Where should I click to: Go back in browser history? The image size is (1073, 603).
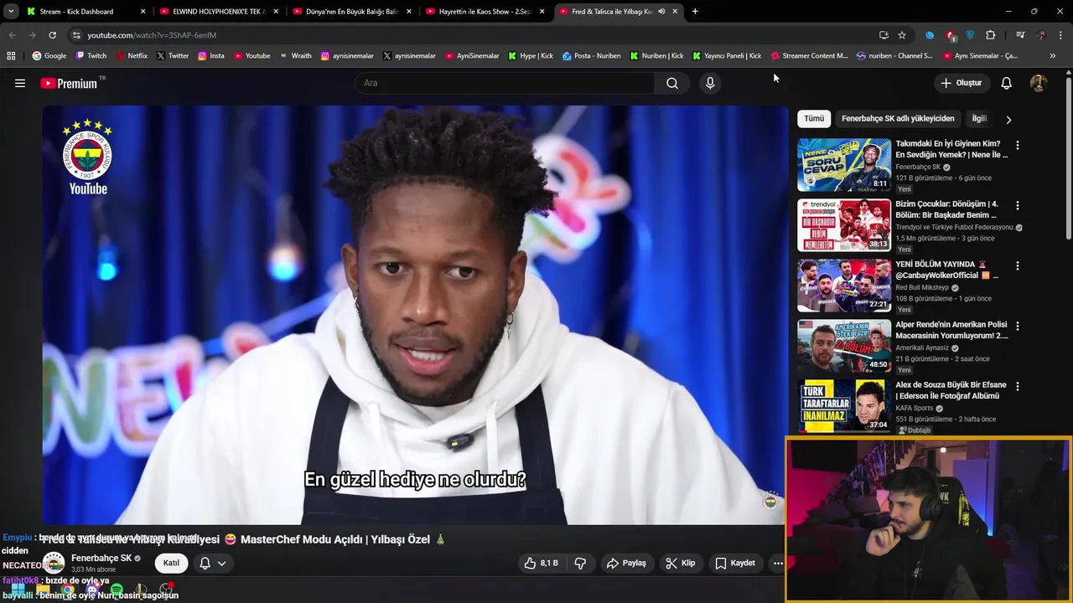click(12, 35)
